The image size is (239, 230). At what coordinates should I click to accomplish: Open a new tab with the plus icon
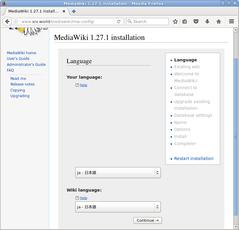[74, 11]
